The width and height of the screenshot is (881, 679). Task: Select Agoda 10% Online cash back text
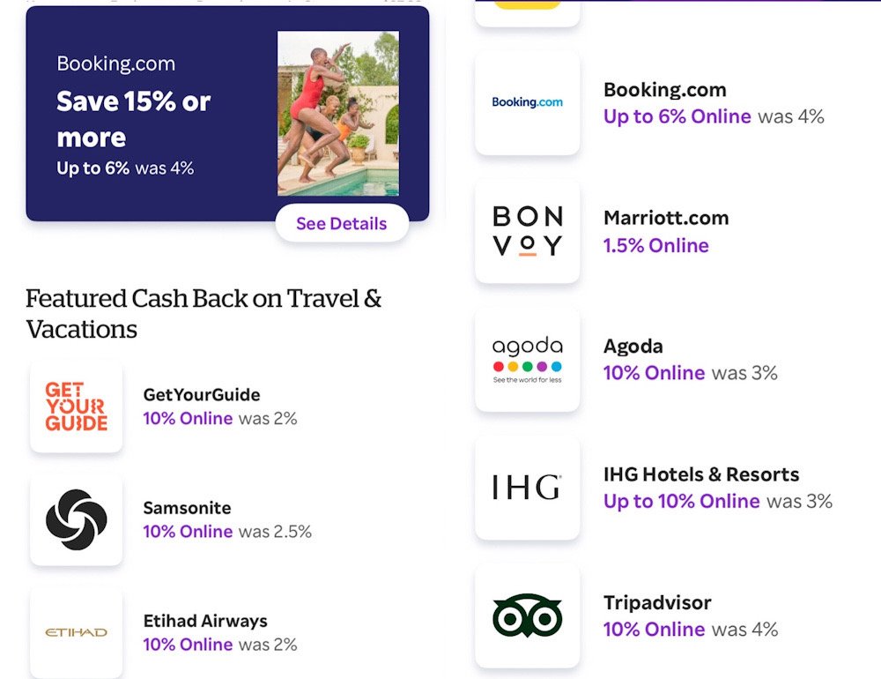(x=654, y=373)
